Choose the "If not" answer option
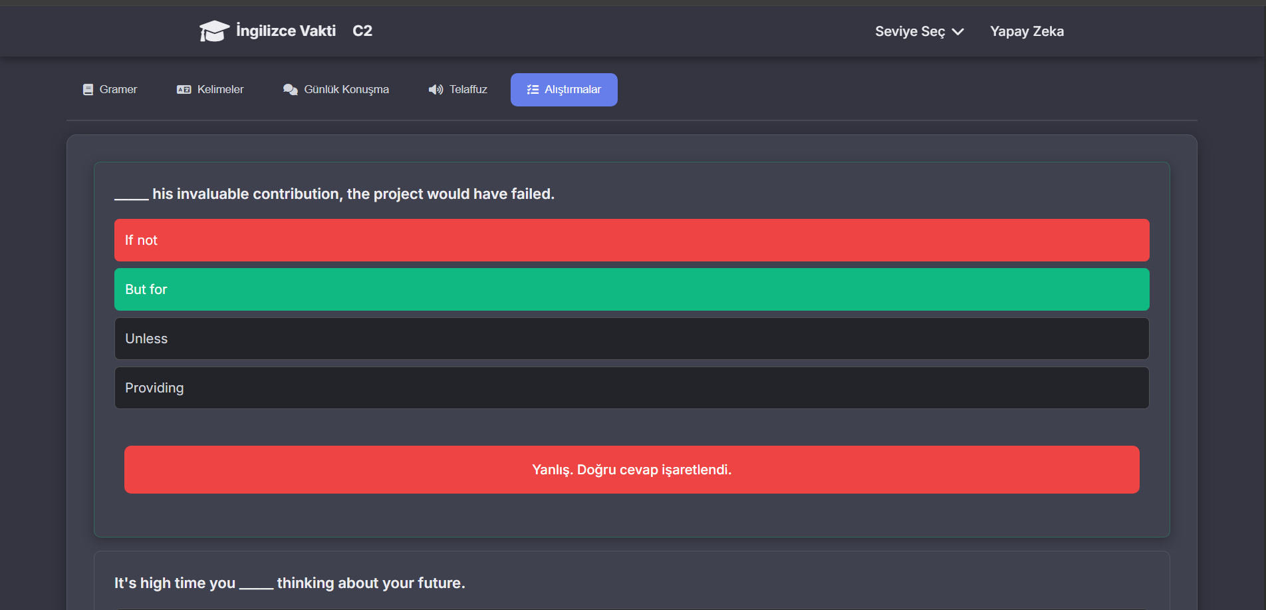Viewport: 1266px width, 610px height. [x=632, y=240]
